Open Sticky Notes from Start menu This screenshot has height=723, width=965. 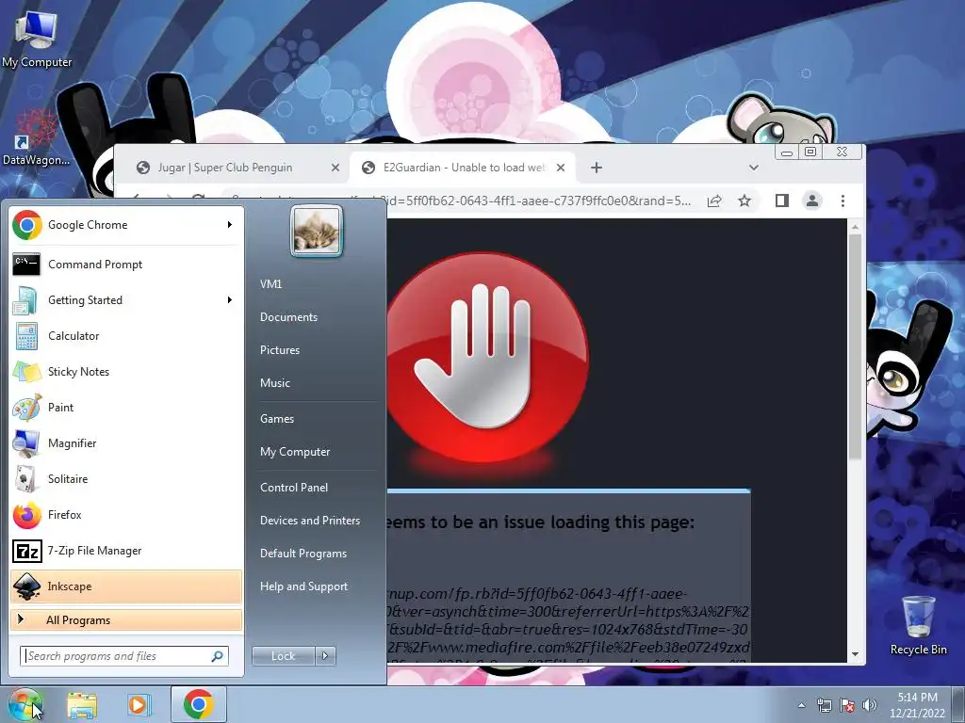[126, 371]
